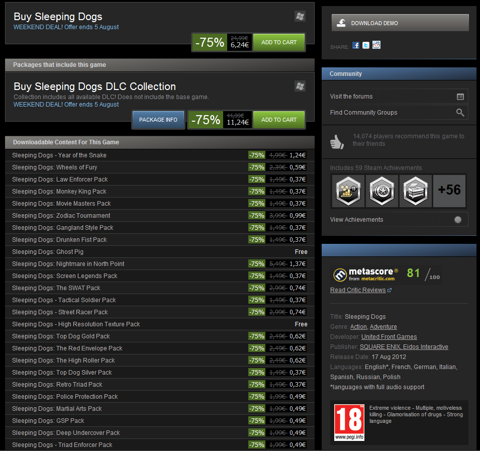
Task: Open Law Enforcer Pack DLC row
Action: [x=159, y=179]
